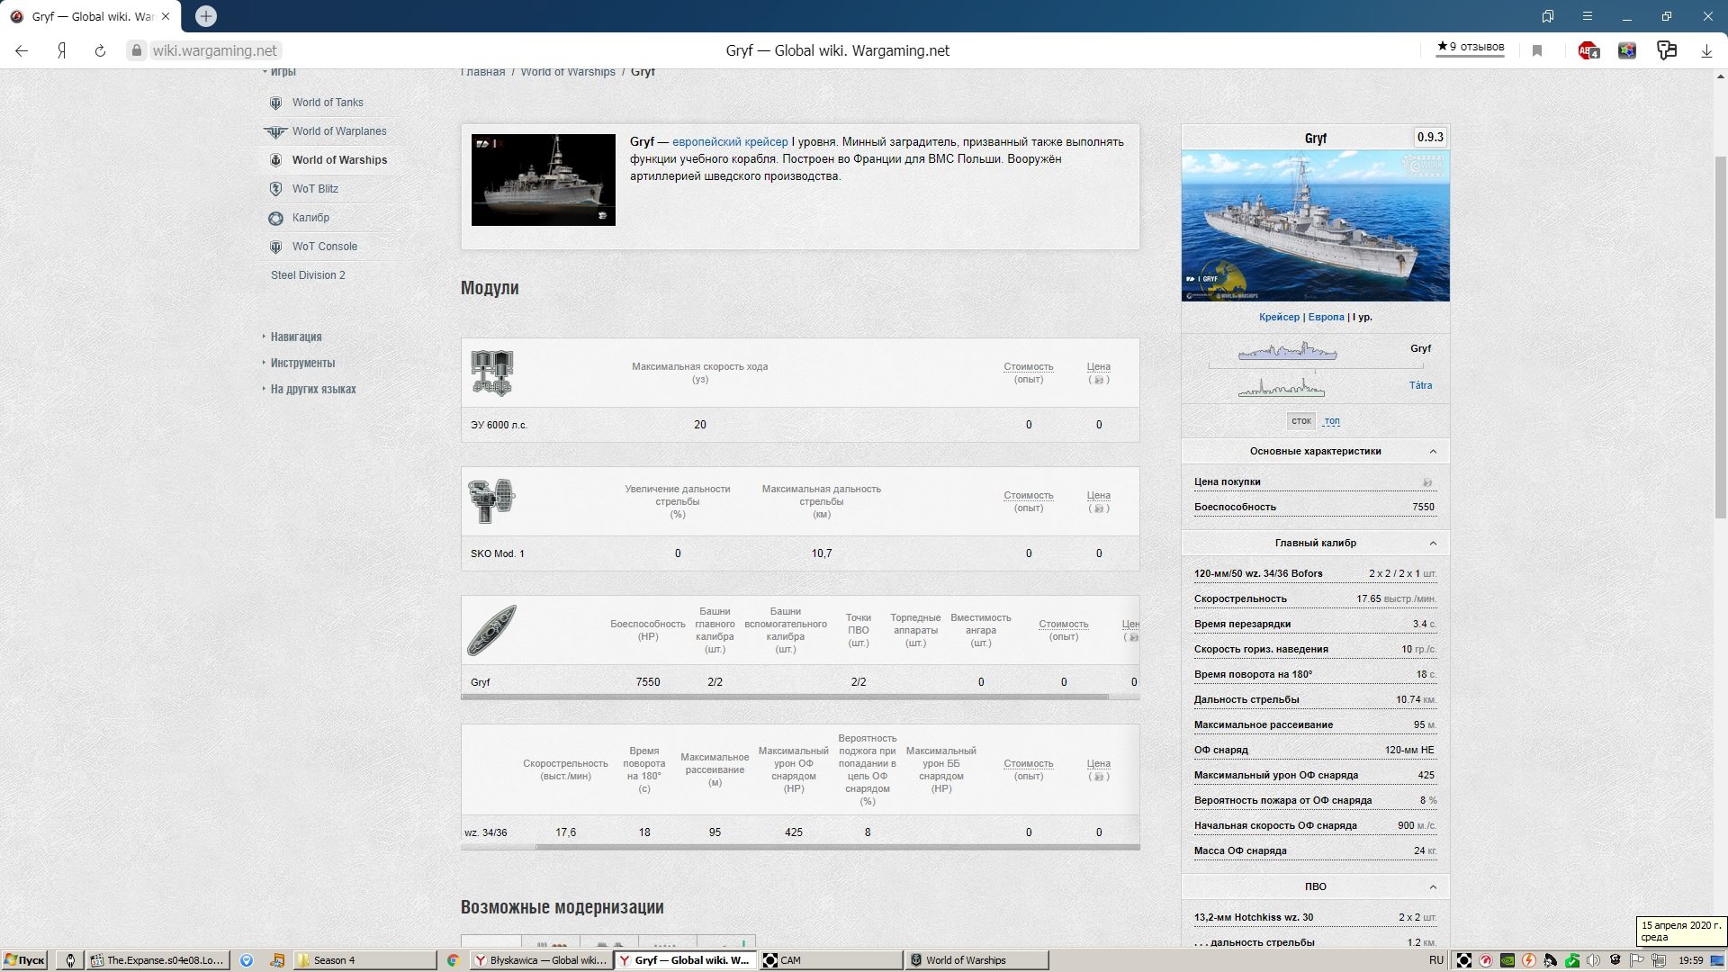This screenshot has width=1728, height=972.
Task: Click the World of Warplanes sidebar icon
Action: [275, 131]
